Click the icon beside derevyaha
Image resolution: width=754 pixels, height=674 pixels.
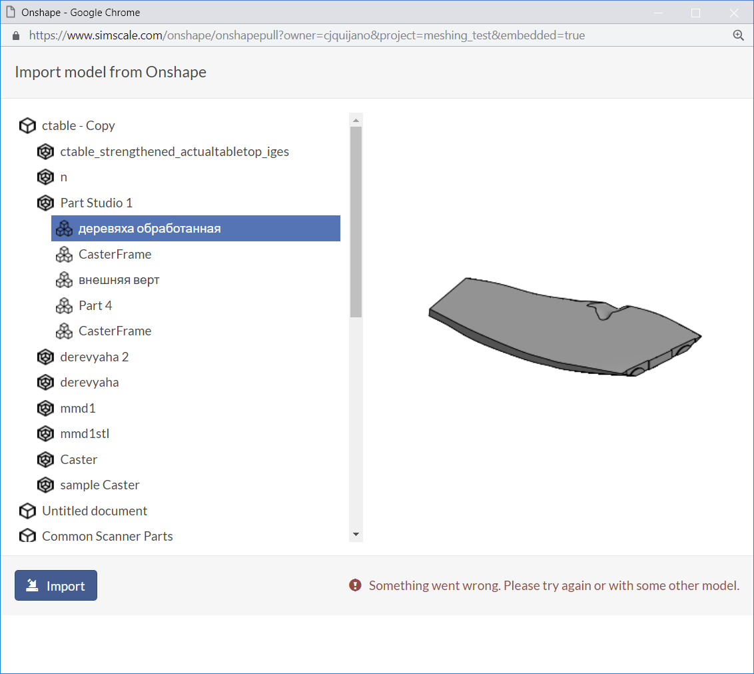pos(46,382)
